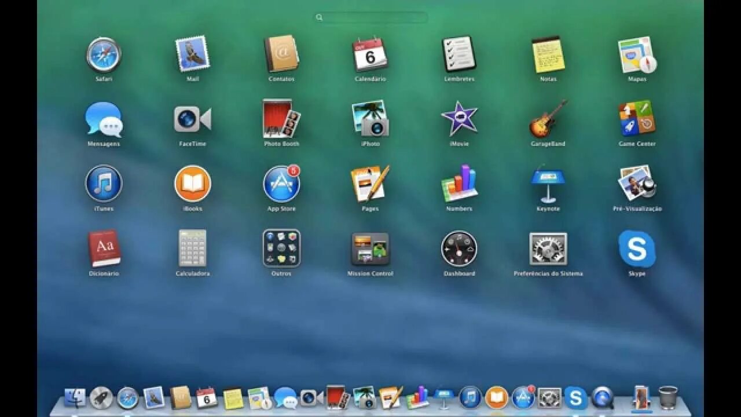Viewport: 741px width, 417px height.
Task: Open the Trash in the Dock
Action: pos(668,398)
